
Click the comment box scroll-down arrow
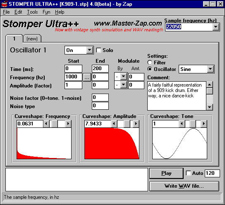[210, 107]
